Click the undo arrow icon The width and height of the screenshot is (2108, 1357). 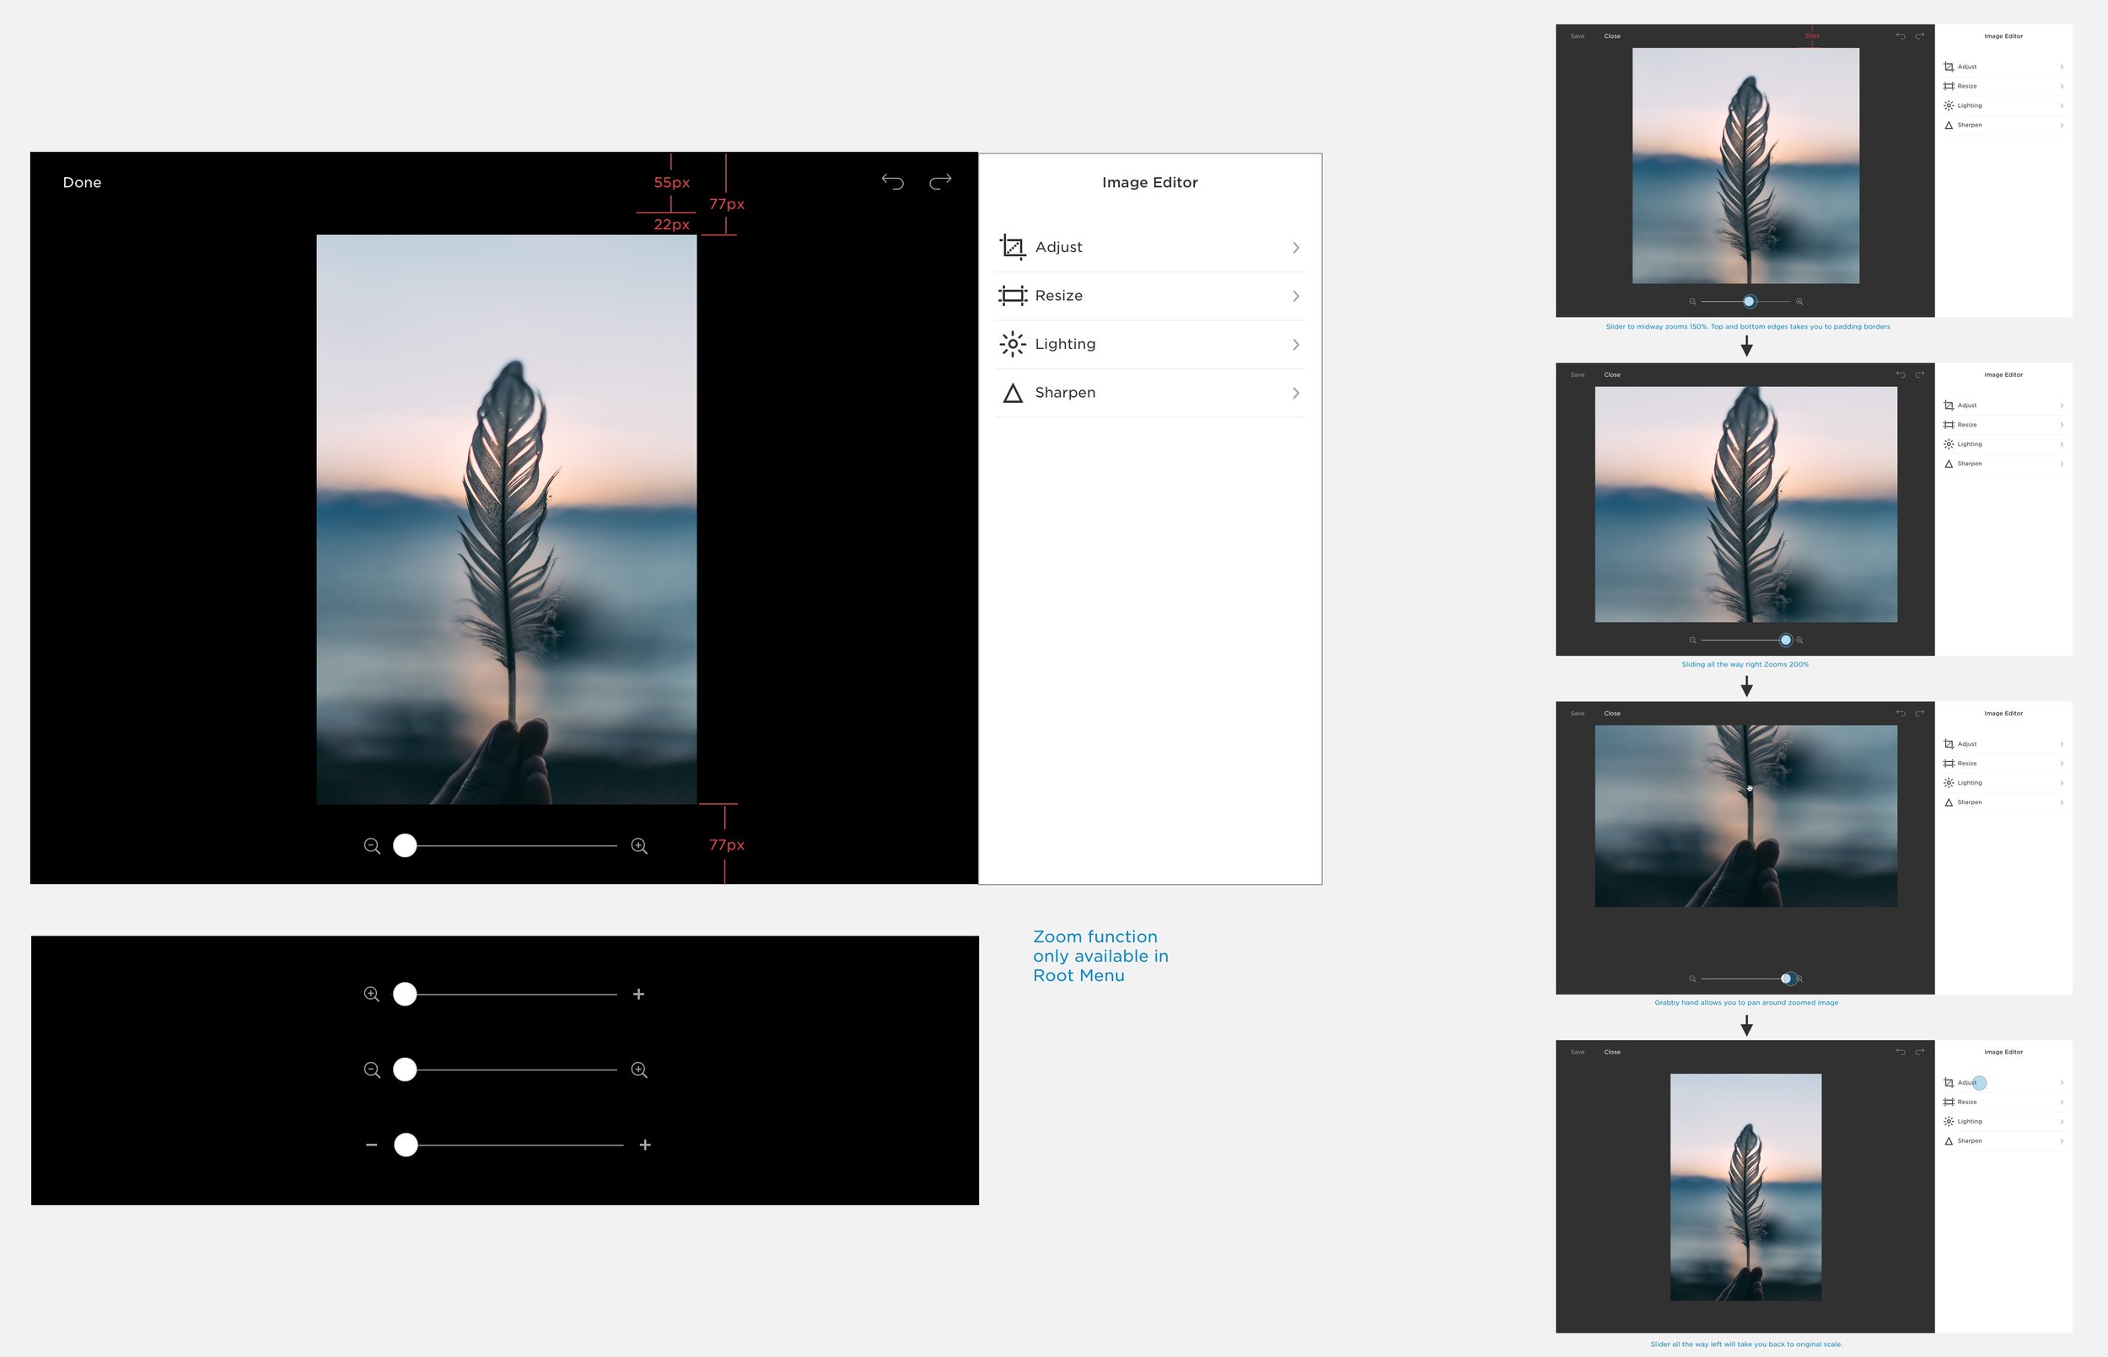coord(890,181)
